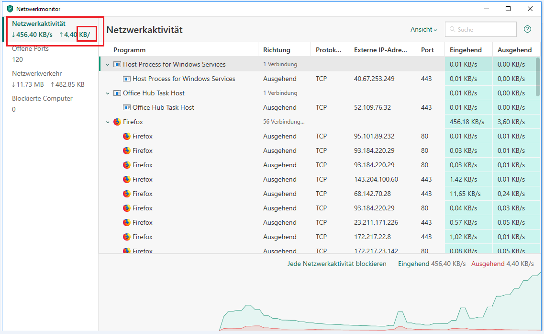This screenshot has height=334, width=544.
Task: Click Jede Netzwerkaktivität blockieren link
Action: tap(336, 264)
